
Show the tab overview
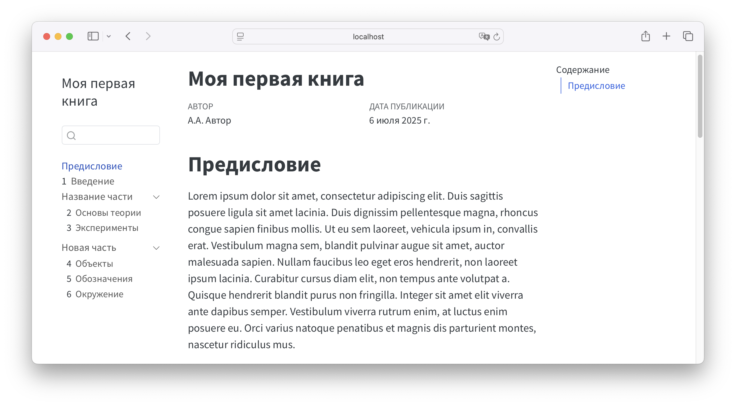click(688, 36)
